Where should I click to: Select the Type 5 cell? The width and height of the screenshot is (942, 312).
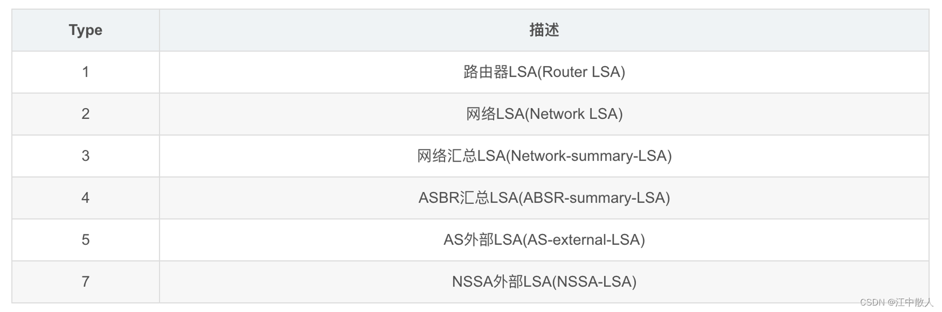pyautogui.click(x=85, y=240)
